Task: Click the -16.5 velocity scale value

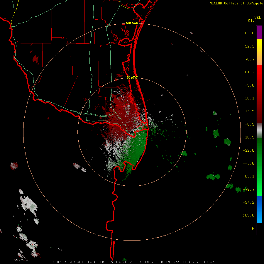Action: pos(248,137)
